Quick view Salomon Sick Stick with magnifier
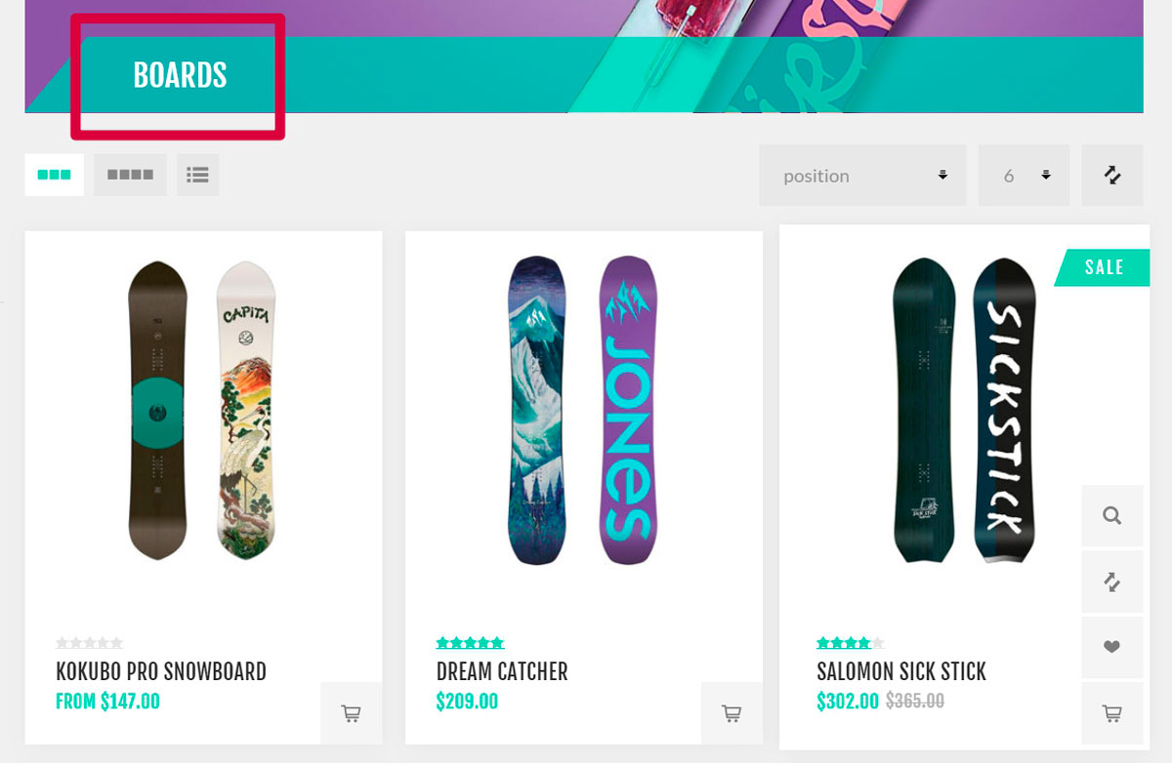Viewport: 1172px width, 763px height. click(x=1111, y=516)
